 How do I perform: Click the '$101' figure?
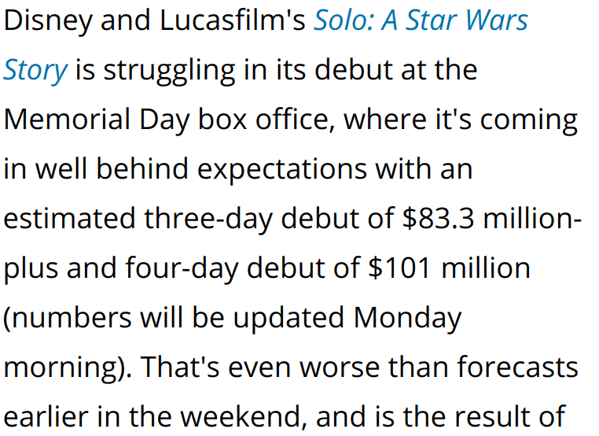(x=400, y=268)
